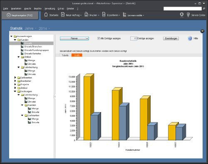Close the Statistik panel with the X

coord(202,31)
